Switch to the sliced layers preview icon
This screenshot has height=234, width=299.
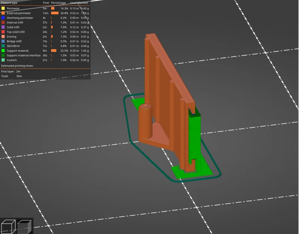[25, 227]
